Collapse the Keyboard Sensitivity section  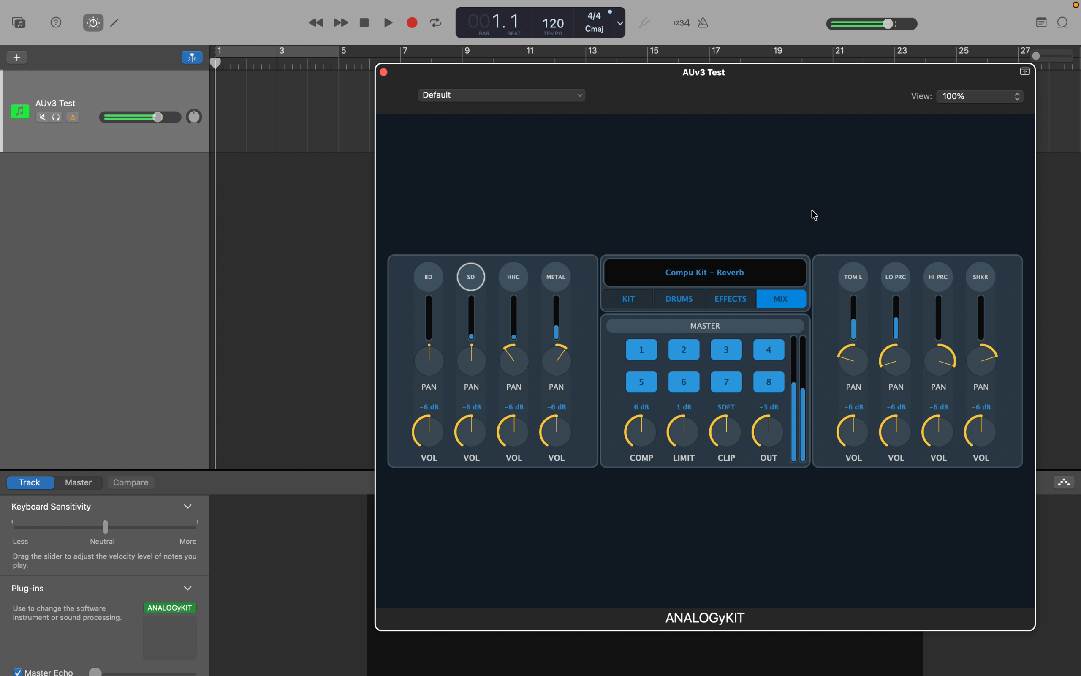(x=187, y=506)
